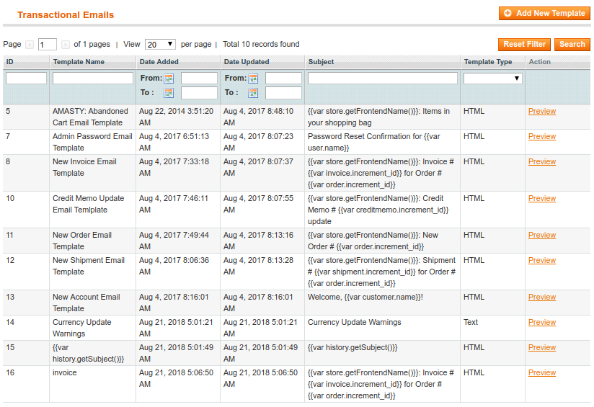Open Date Added 'To' calendar picker
This screenshot has width=594, height=407.
[x=169, y=93]
